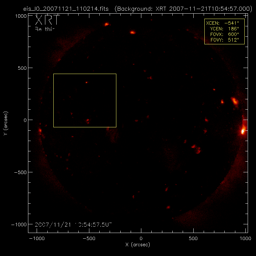256x256 pixels.
Task: Click the FOVY 512" entry
Action: coord(233,40)
